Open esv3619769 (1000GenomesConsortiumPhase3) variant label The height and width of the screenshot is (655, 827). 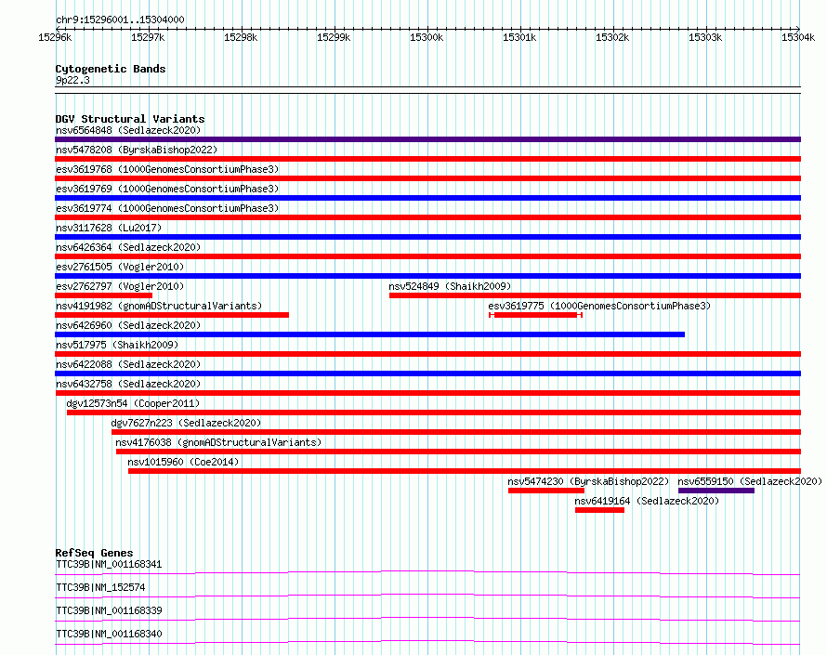tap(167, 189)
